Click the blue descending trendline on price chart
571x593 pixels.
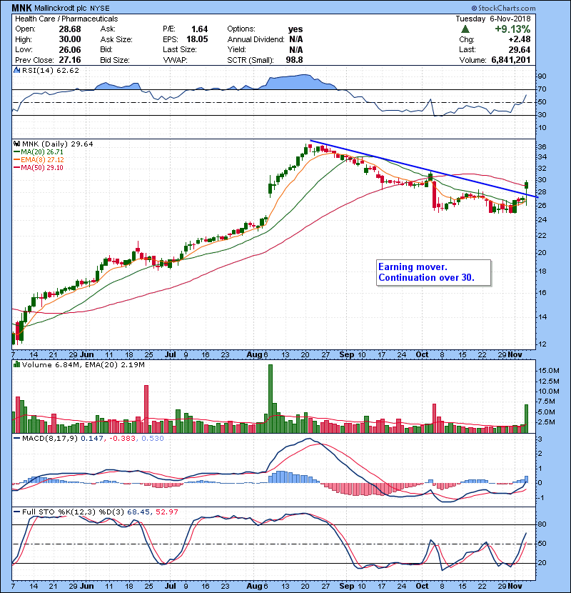point(423,169)
